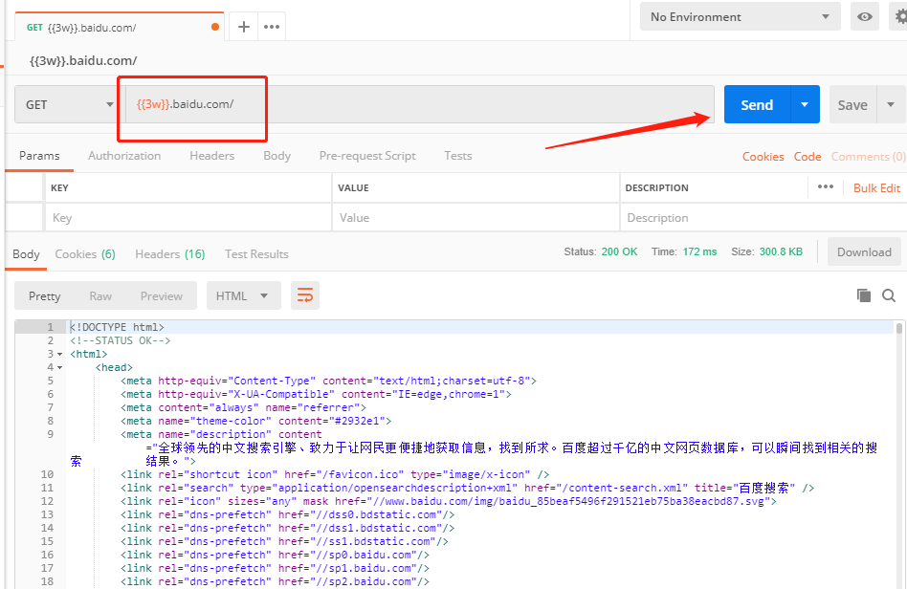Download the response
Screen dimensions: 907x589
(x=864, y=252)
